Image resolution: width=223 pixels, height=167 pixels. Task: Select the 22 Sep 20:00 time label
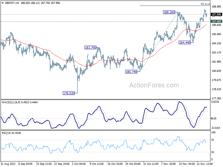tap(62, 164)
